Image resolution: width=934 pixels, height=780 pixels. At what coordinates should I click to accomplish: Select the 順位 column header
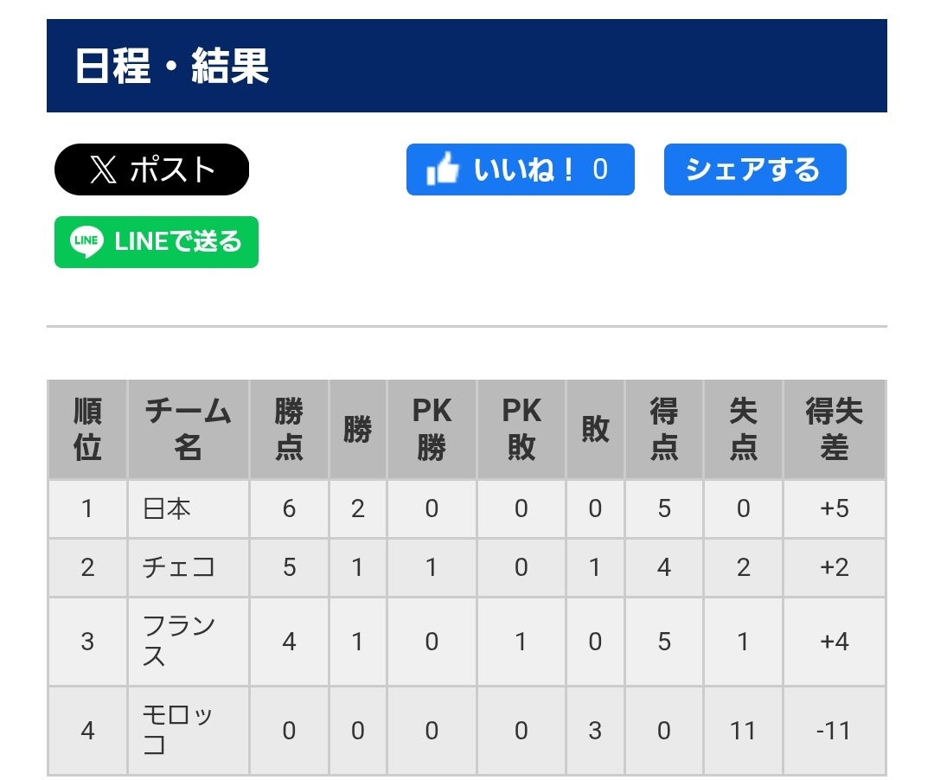[x=87, y=429]
